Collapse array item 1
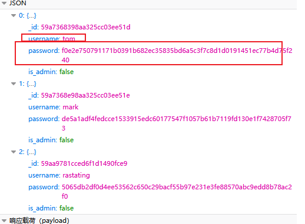The height and width of the screenshot is (224, 305). coord(14,83)
